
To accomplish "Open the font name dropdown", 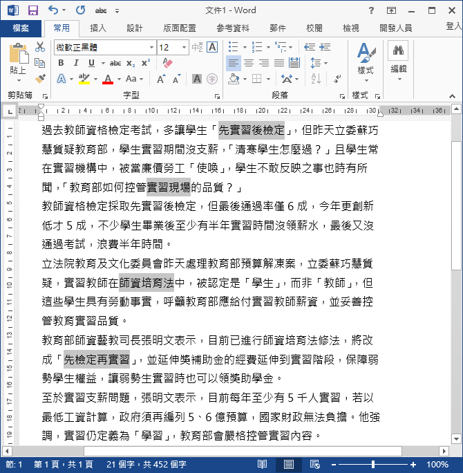I will coord(151,47).
